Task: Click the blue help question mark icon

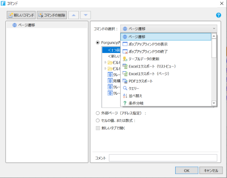Action: [219, 15]
